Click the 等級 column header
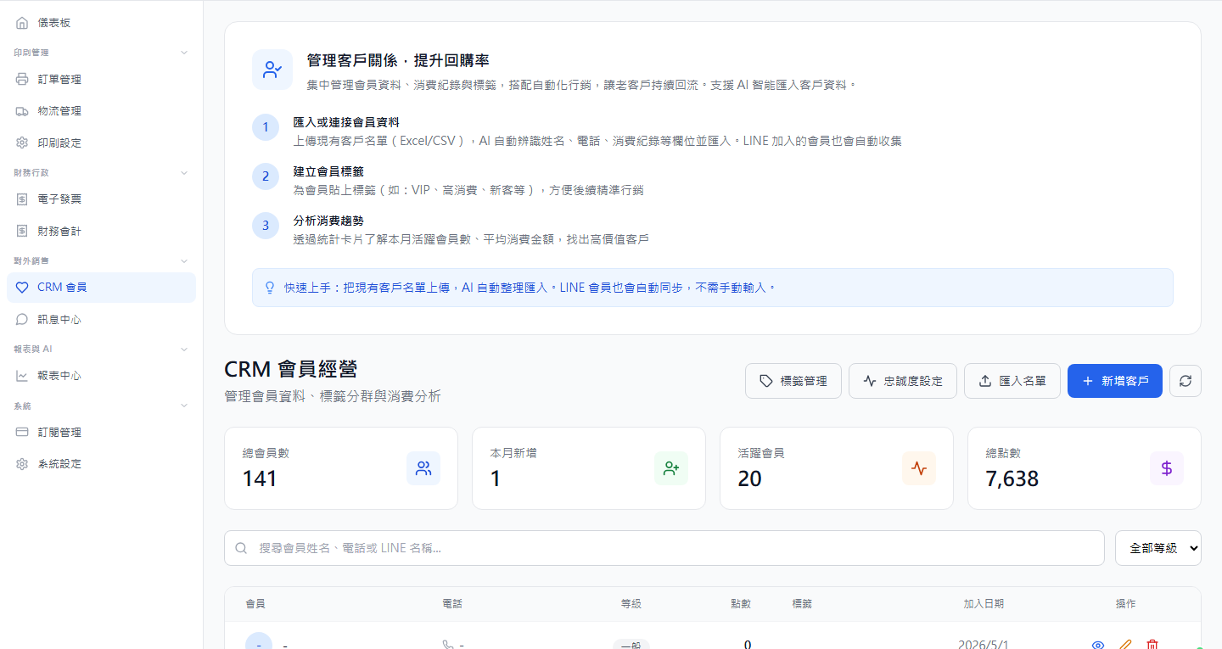The image size is (1222, 649). (631, 604)
